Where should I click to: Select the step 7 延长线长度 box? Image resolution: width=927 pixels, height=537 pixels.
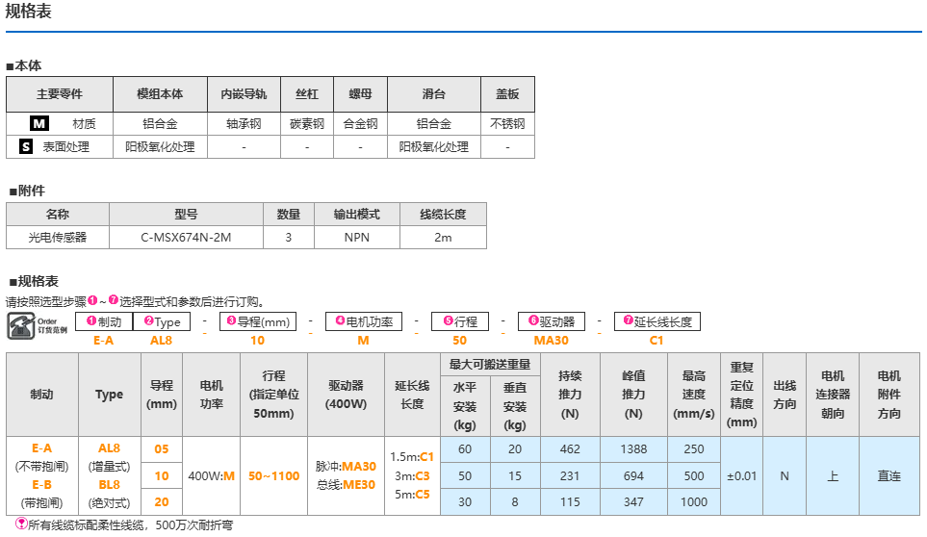(657, 322)
